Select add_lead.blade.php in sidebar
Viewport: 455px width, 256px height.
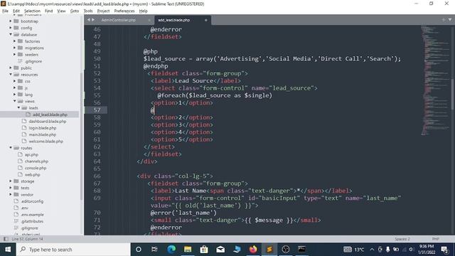[50, 114]
